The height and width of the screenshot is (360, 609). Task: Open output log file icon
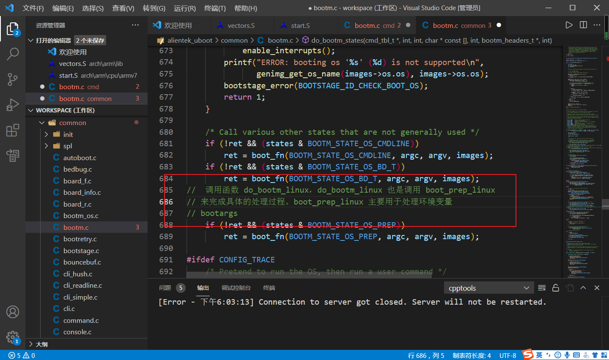(x=570, y=288)
